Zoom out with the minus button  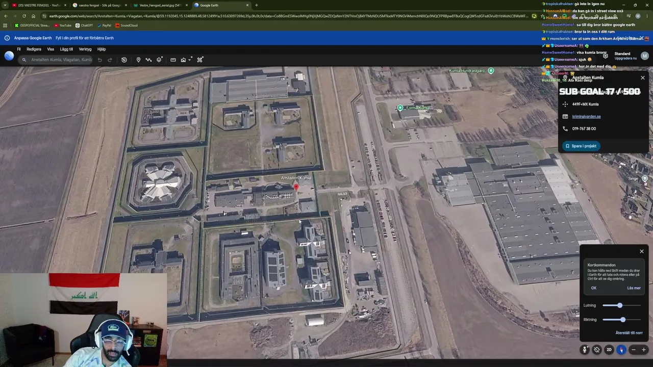(x=634, y=350)
